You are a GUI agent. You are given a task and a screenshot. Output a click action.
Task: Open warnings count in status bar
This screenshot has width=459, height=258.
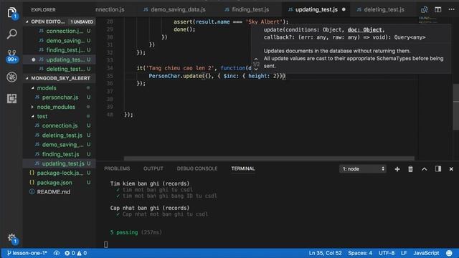(x=82, y=253)
